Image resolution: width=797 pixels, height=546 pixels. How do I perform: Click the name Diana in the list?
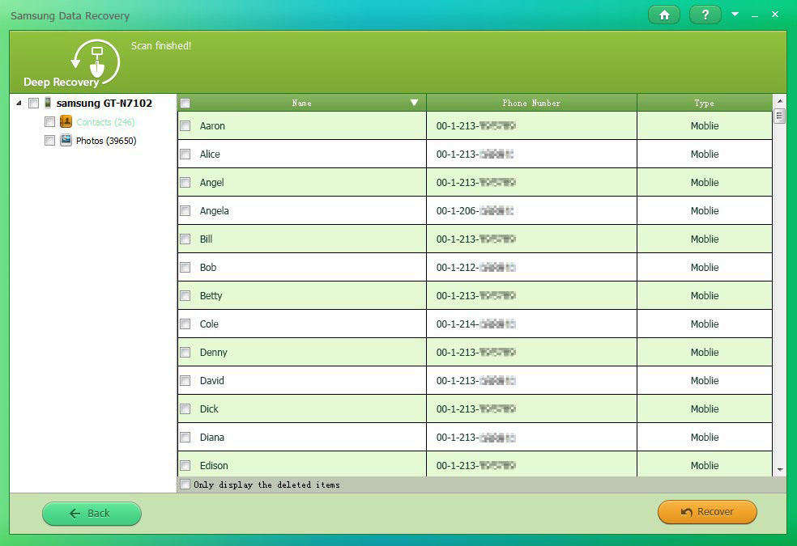[212, 438]
